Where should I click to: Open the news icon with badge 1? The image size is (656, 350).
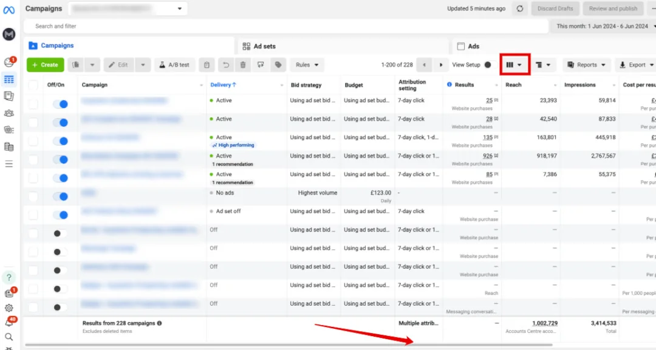pos(9,293)
